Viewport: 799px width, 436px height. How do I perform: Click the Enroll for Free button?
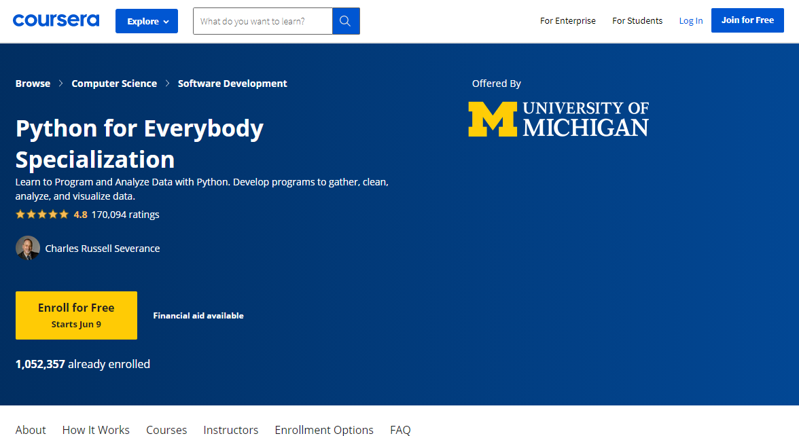(x=76, y=315)
